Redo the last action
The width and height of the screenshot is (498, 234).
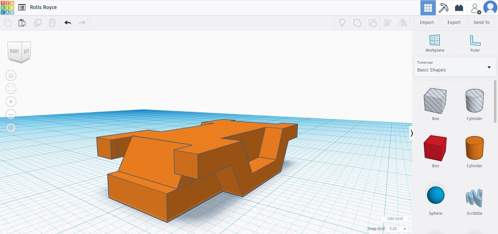tap(82, 23)
